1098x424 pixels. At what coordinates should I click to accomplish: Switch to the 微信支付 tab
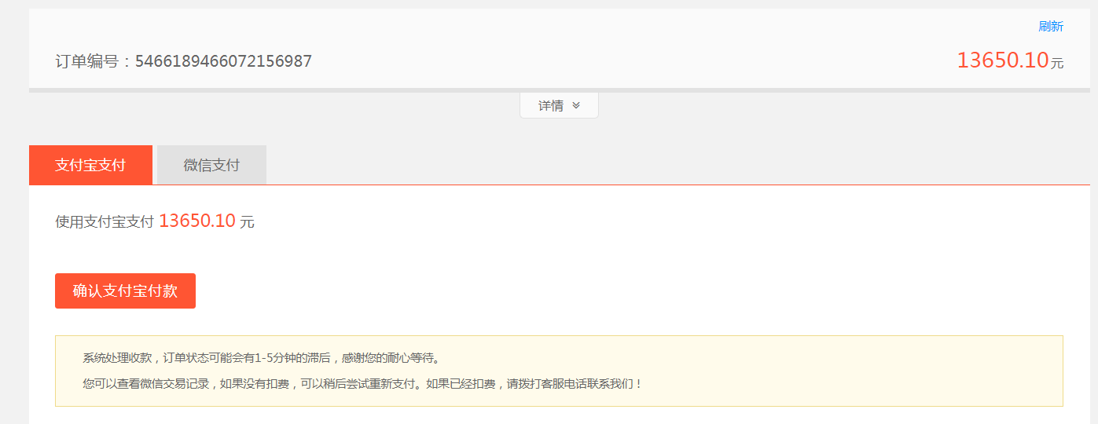pos(211,165)
